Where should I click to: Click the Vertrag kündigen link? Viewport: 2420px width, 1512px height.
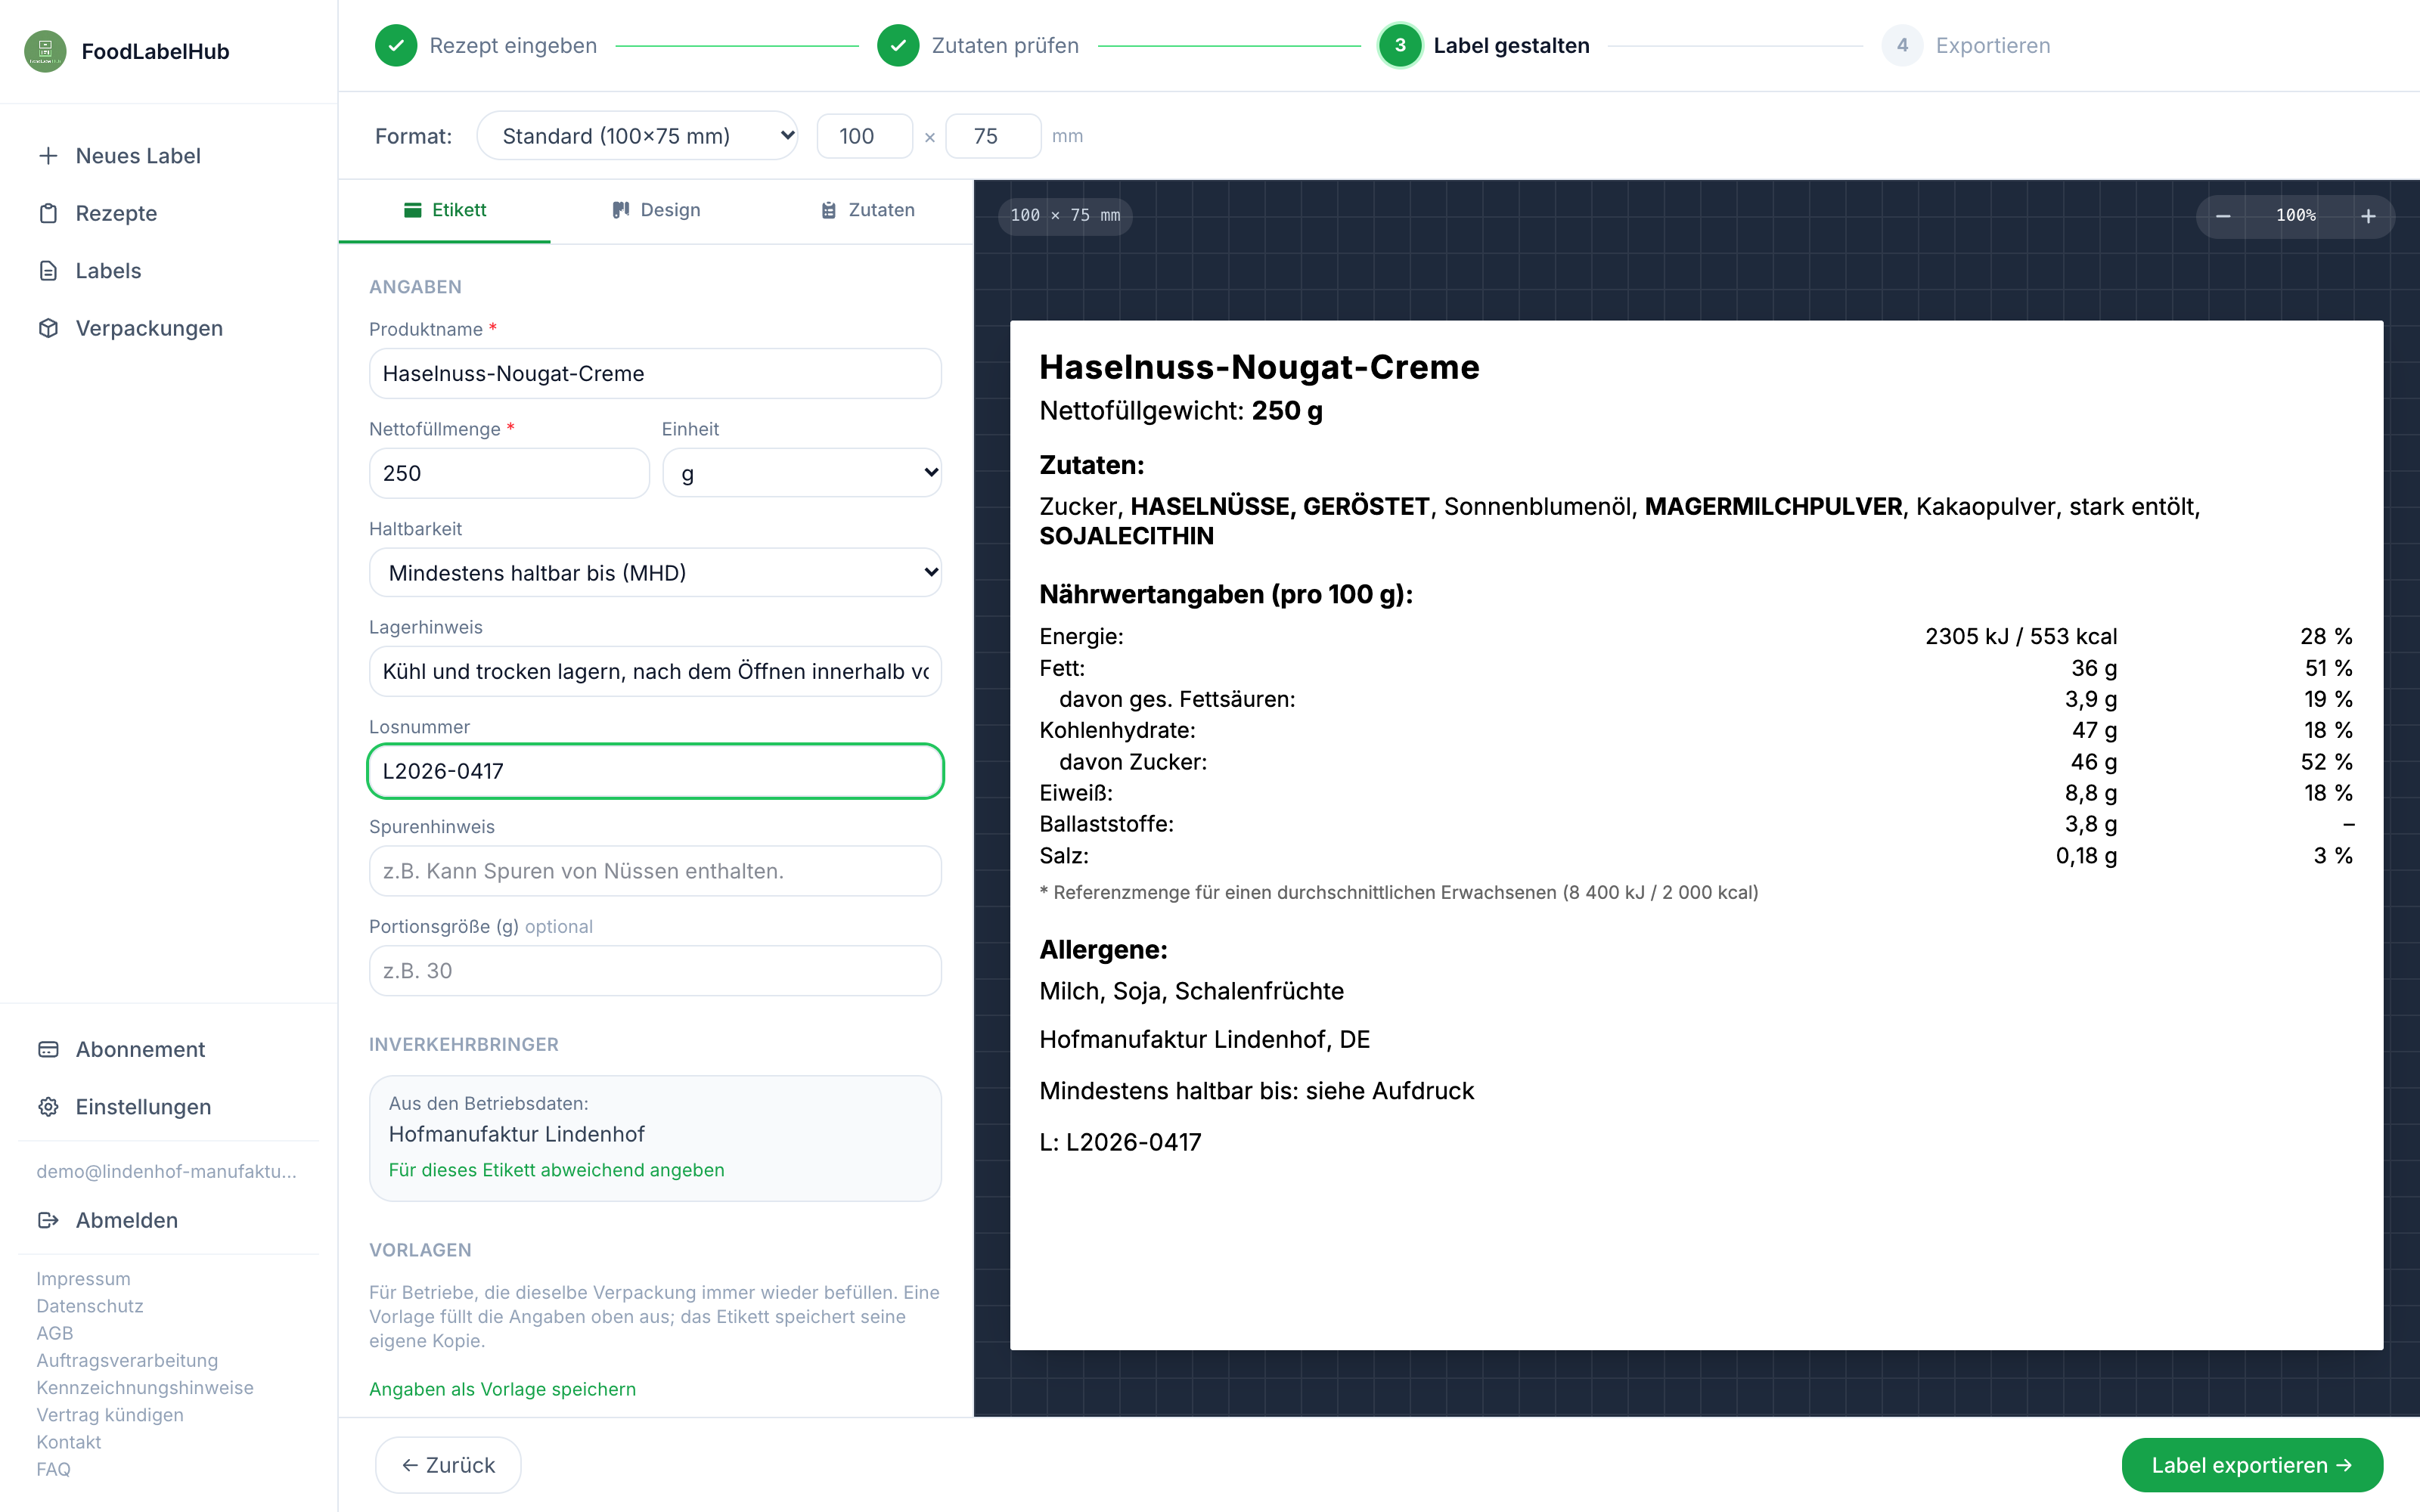point(110,1415)
